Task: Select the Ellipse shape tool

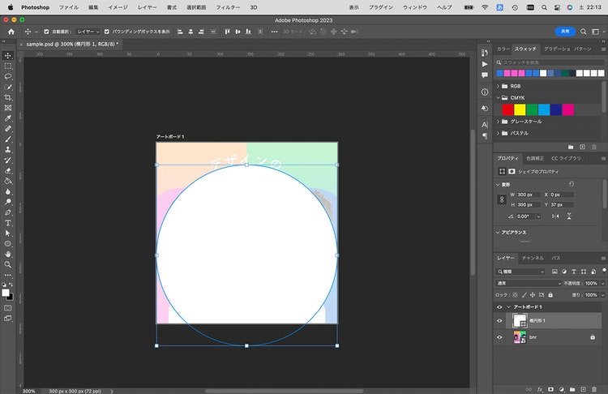Action: [x=8, y=244]
